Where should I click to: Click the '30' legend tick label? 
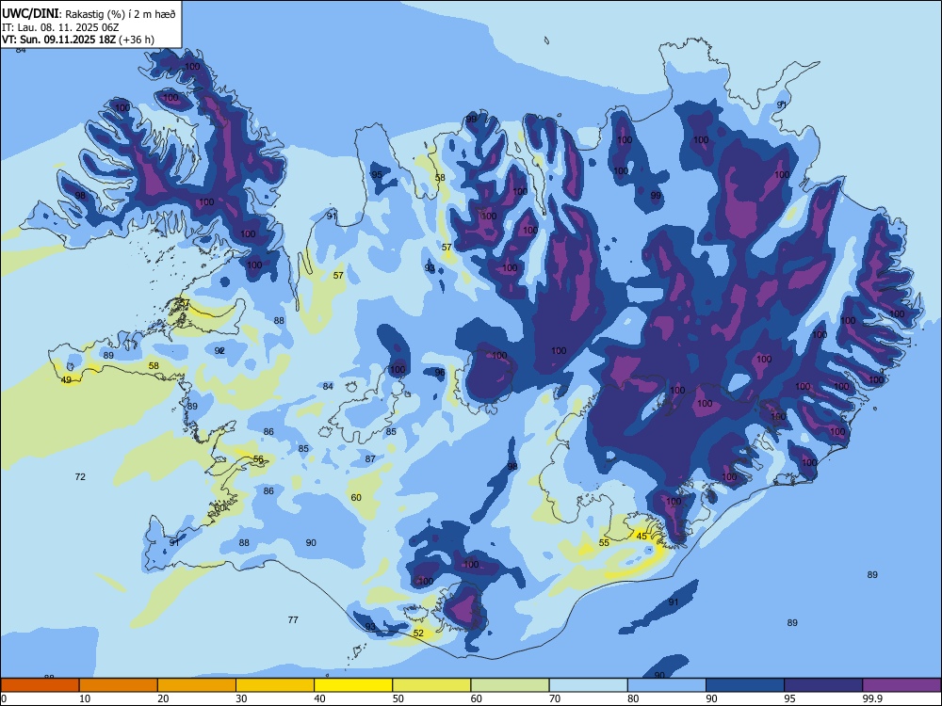click(x=241, y=698)
